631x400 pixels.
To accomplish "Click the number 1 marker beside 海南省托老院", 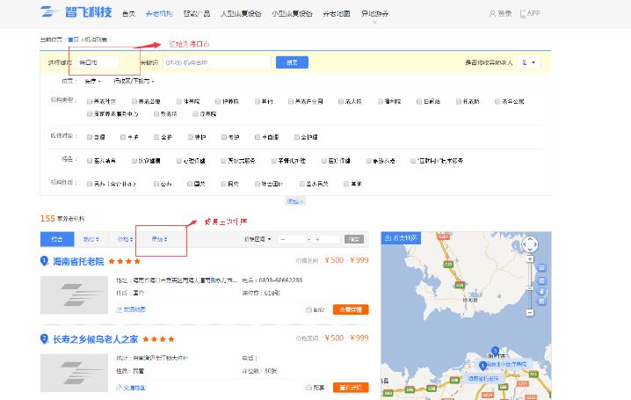I will point(45,261).
